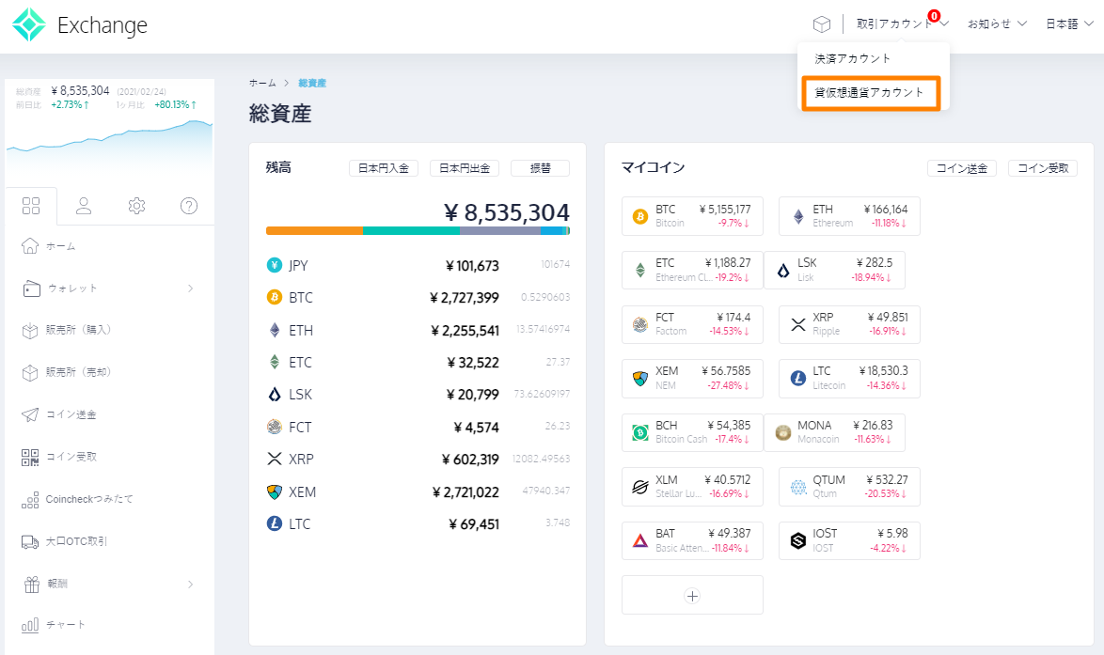This screenshot has width=1104, height=655.
Task: Open the BAT Basic Attention coin card
Action: click(x=692, y=541)
